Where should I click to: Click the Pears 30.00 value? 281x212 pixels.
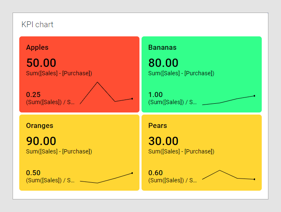(163, 141)
